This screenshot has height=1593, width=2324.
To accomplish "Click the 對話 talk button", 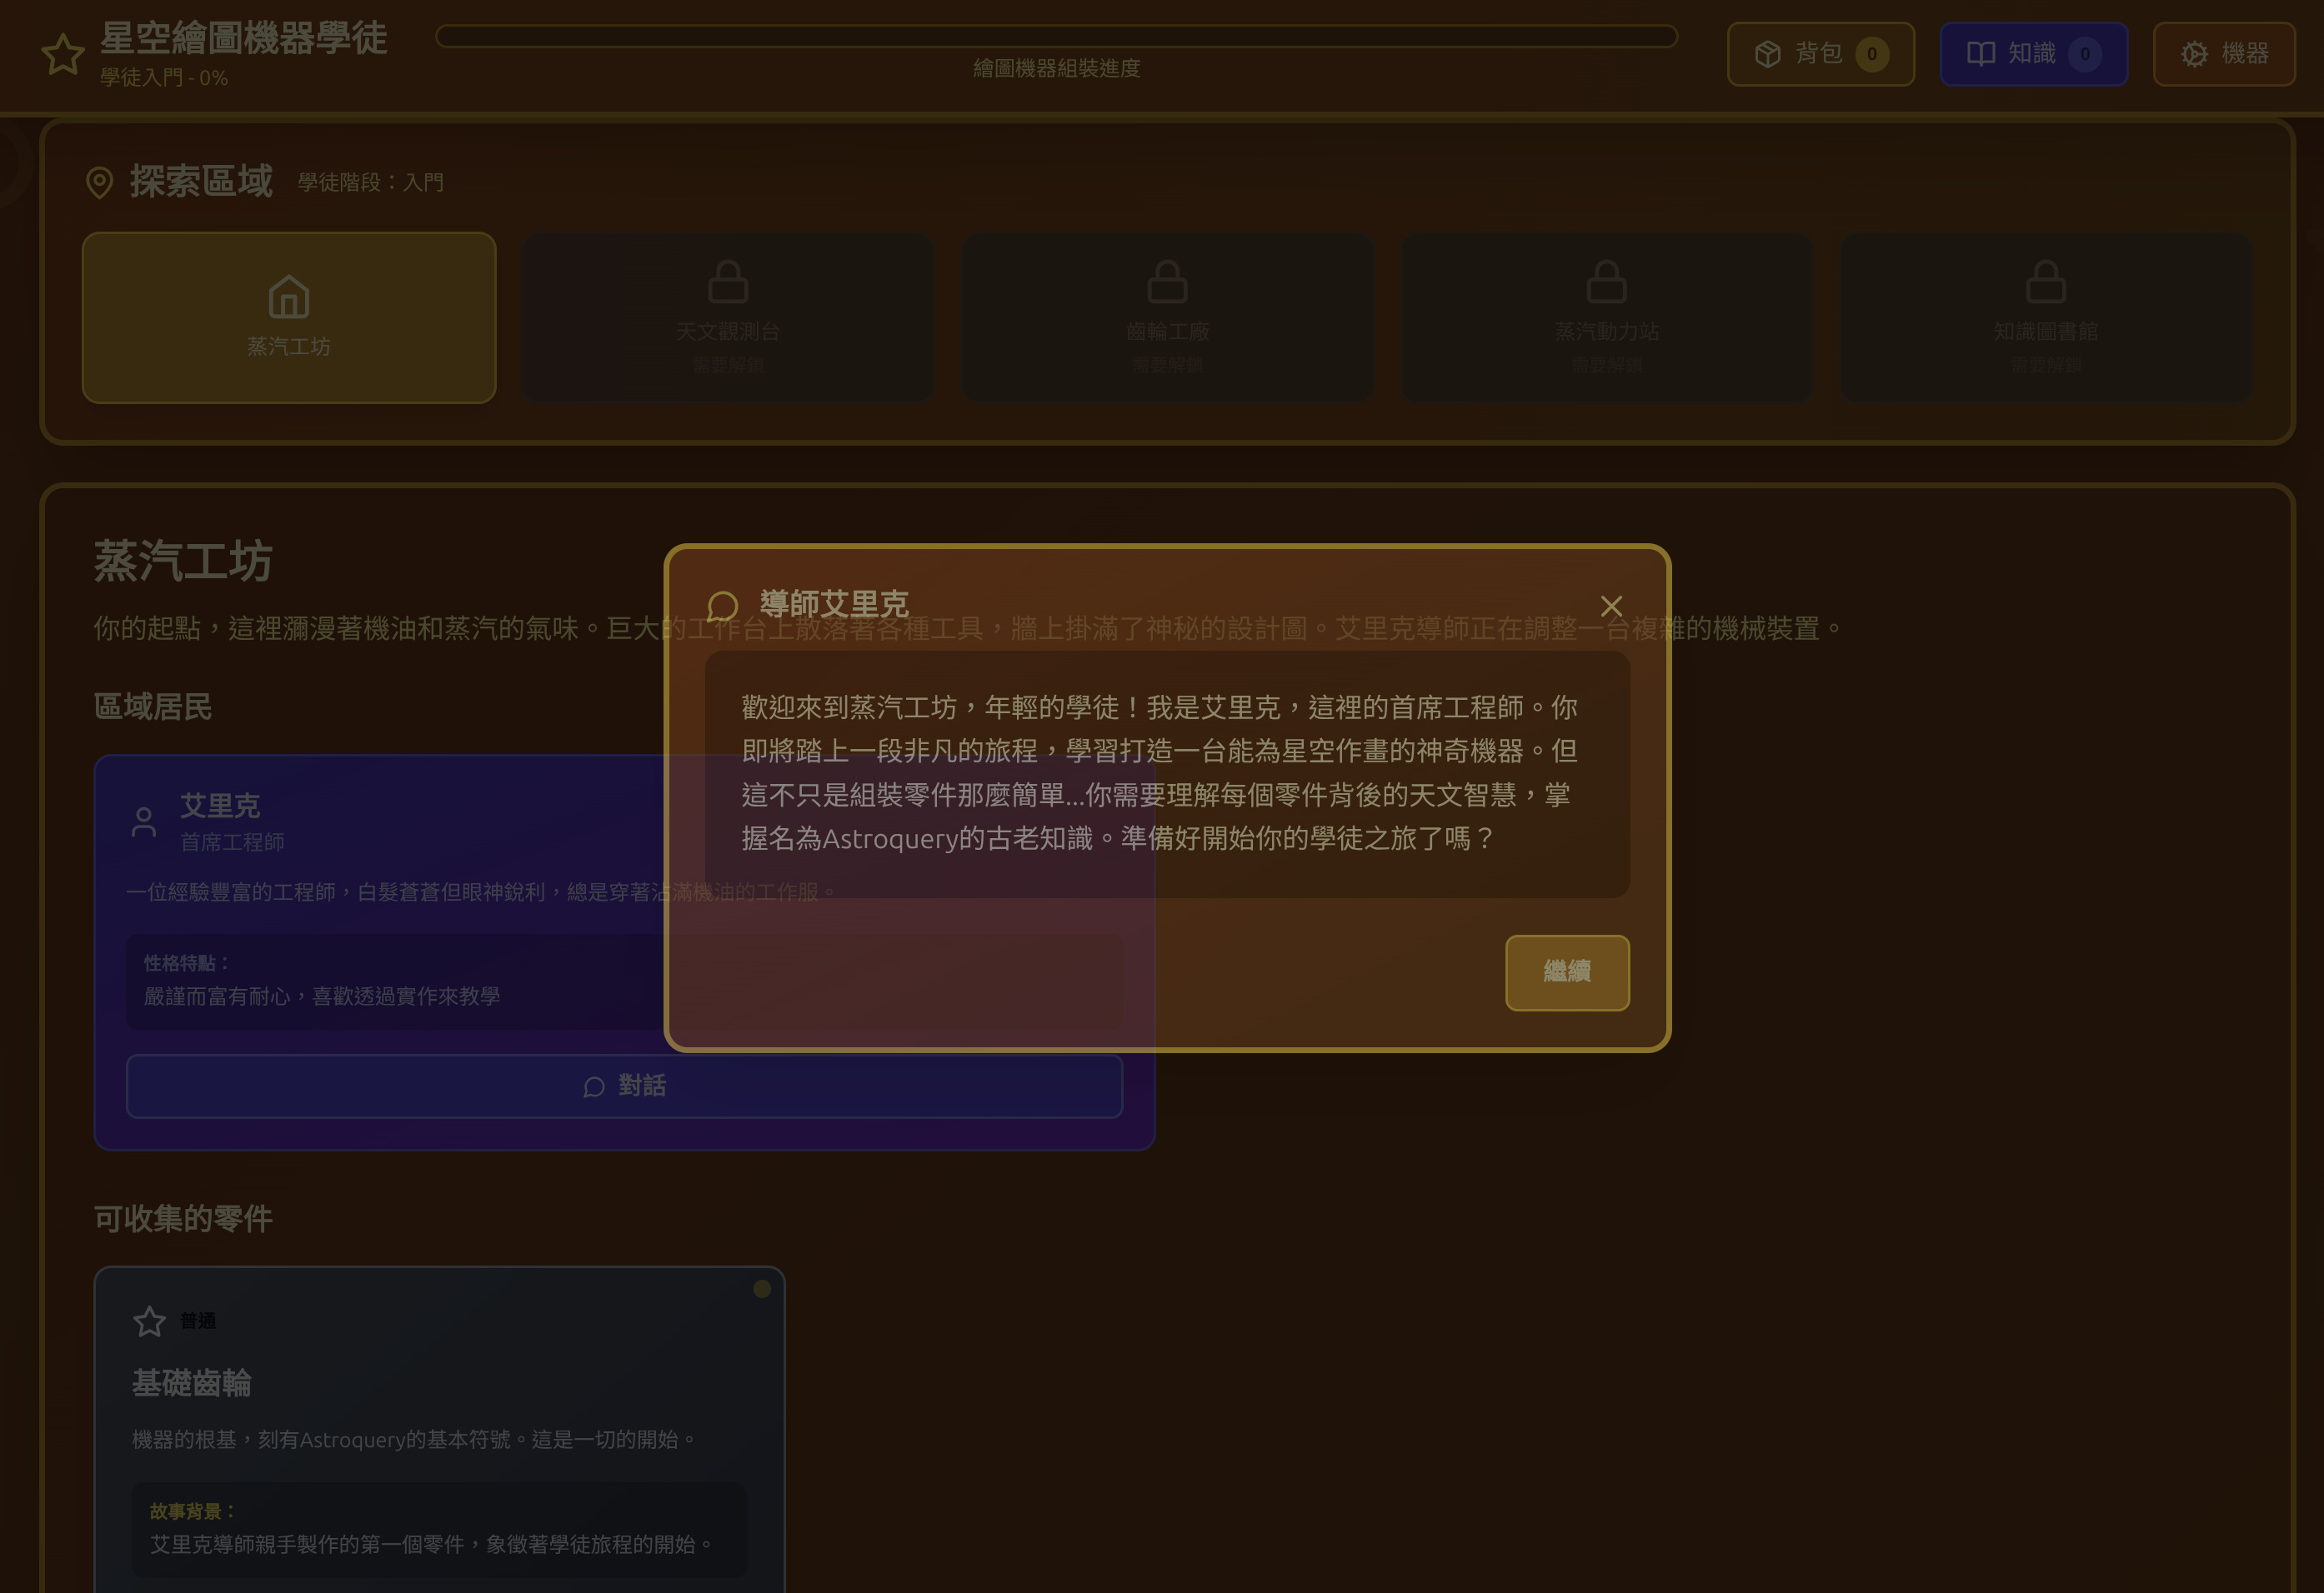I will point(624,1086).
